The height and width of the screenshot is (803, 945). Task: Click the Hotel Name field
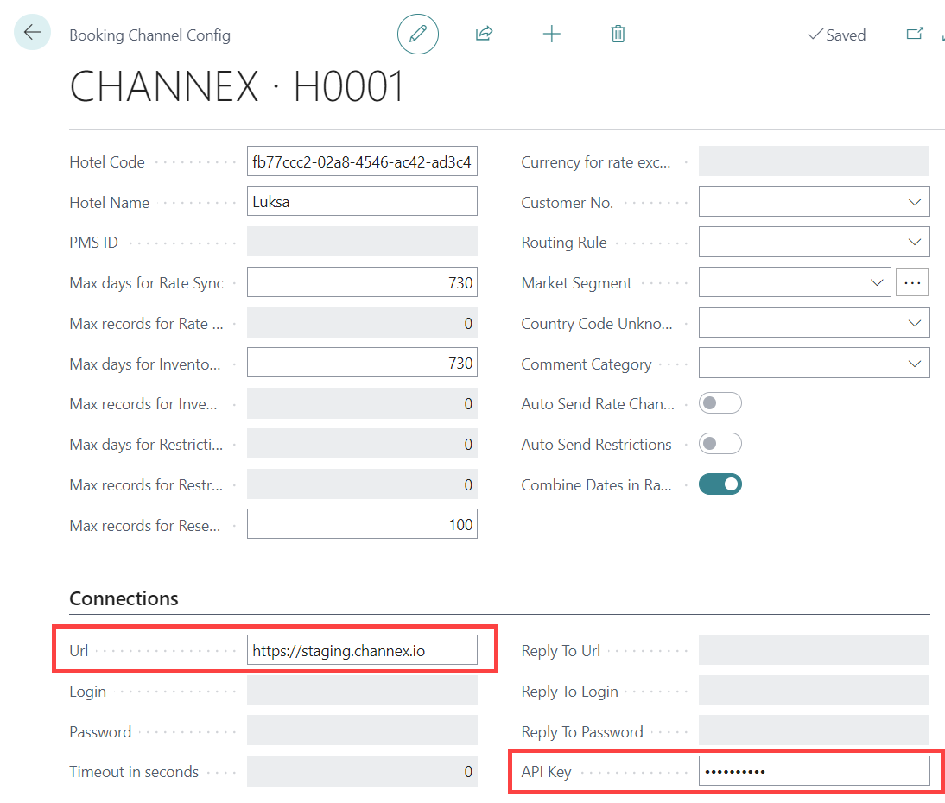click(x=362, y=202)
